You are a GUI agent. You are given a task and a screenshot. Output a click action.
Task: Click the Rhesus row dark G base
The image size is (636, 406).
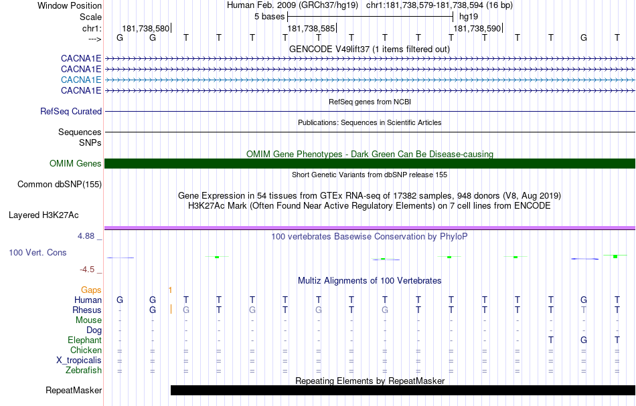tap(153, 310)
